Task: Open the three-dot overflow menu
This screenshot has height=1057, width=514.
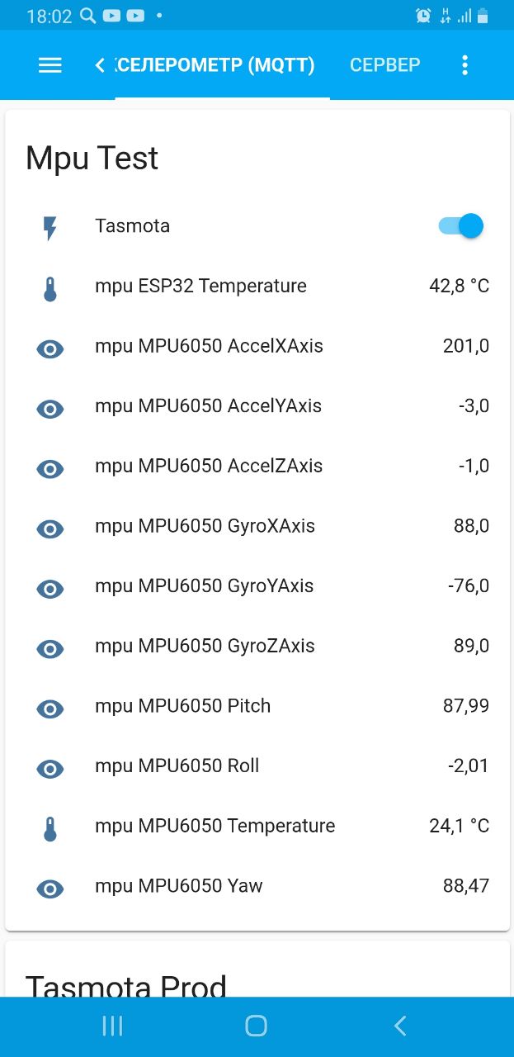Action: (464, 65)
